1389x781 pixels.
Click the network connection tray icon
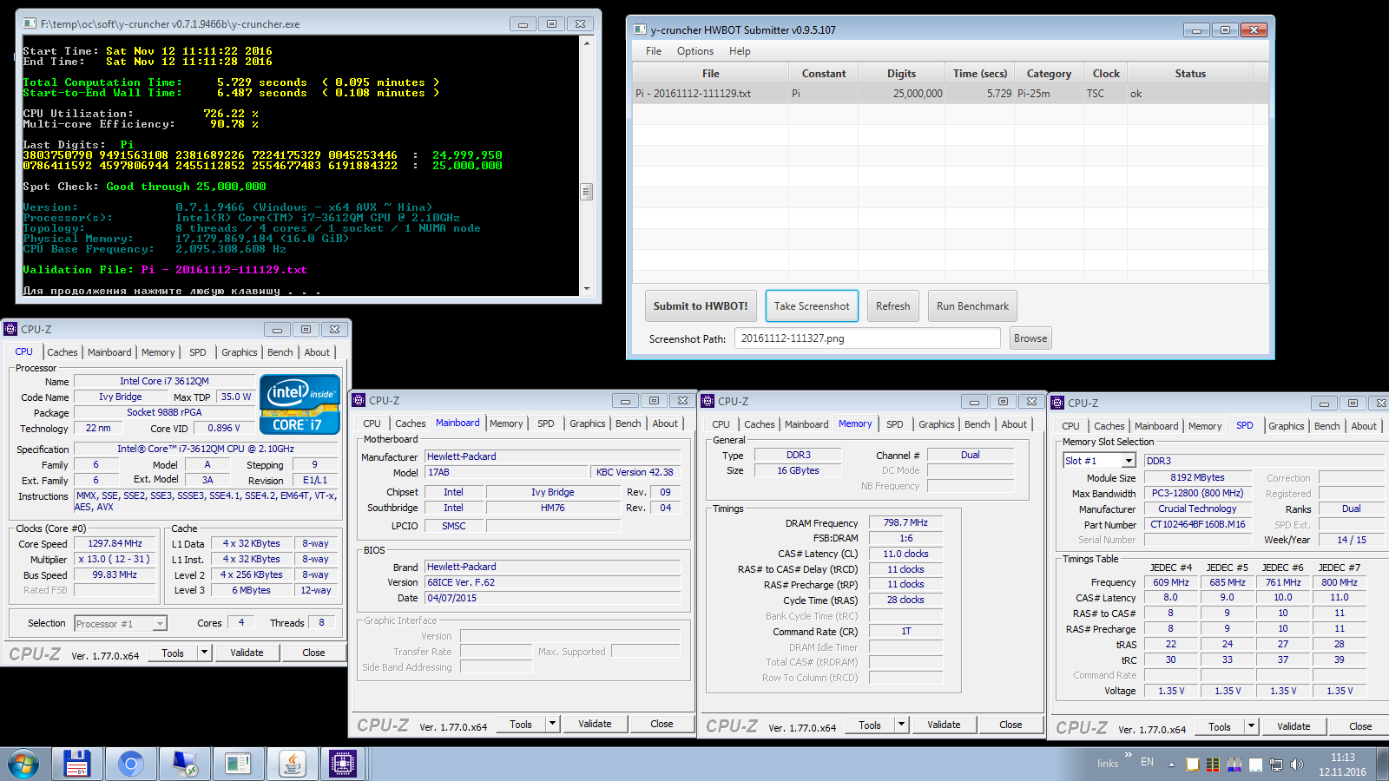[1276, 765]
